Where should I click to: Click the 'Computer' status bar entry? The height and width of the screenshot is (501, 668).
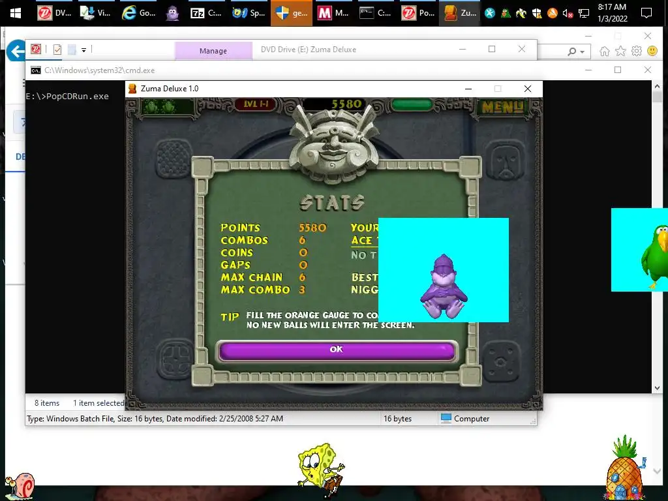pyautogui.click(x=464, y=418)
